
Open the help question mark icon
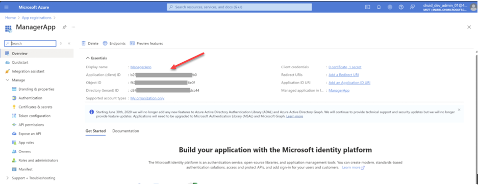click(x=401, y=7)
